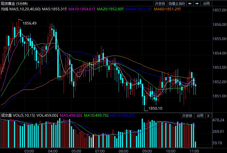Image resolution: width=227 pixels, height=153 pixels.
Task: Open 说明 for the main chart
Action: [x=206, y=4]
